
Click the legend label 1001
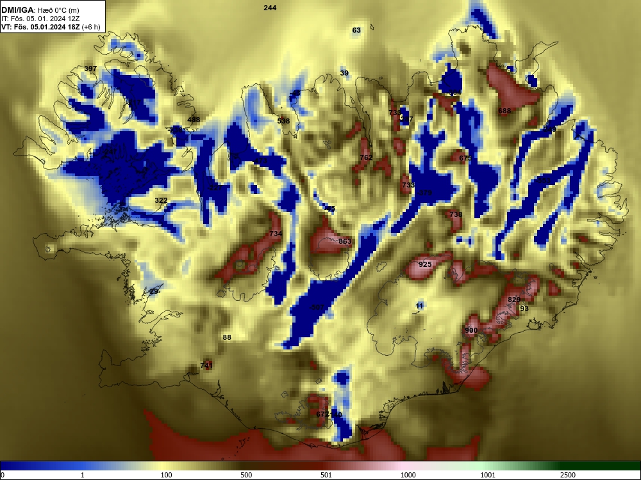(488, 475)
